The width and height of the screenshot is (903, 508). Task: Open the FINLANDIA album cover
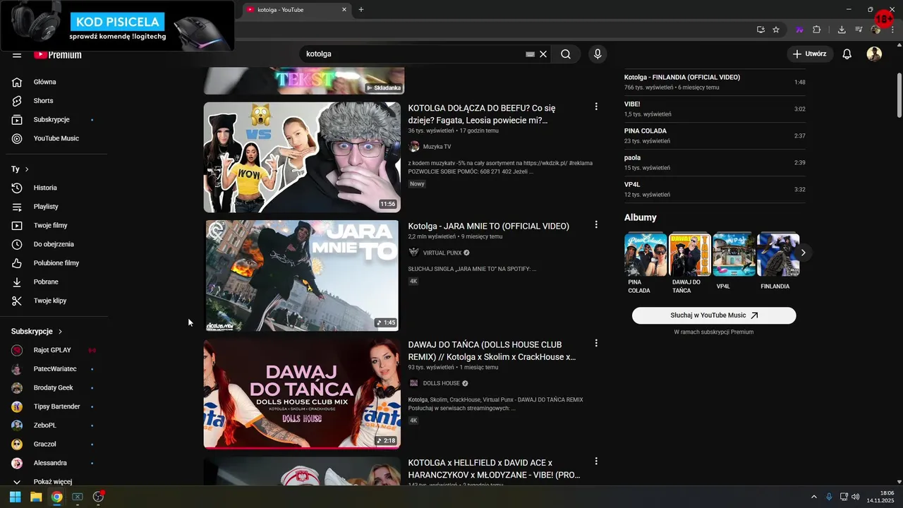click(x=778, y=255)
